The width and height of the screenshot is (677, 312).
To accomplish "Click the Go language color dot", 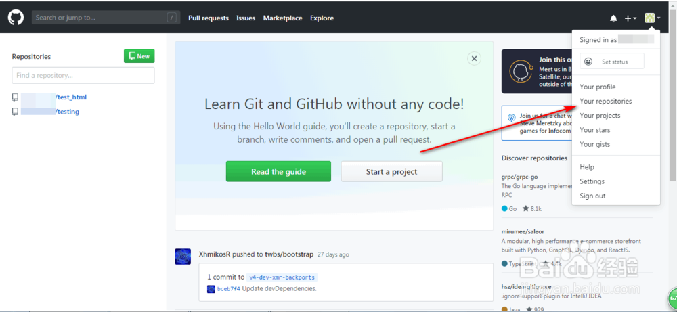I will pos(504,209).
